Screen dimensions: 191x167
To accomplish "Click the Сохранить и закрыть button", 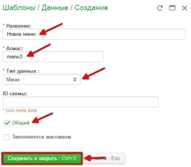I will (42, 158).
